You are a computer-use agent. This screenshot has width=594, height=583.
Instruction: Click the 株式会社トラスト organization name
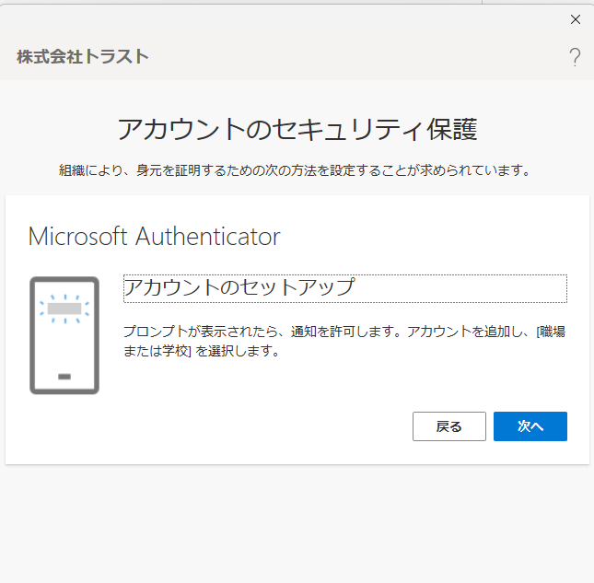pos(83,56)
